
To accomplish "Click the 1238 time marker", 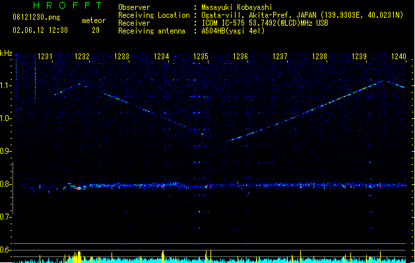I will point(320,57).
